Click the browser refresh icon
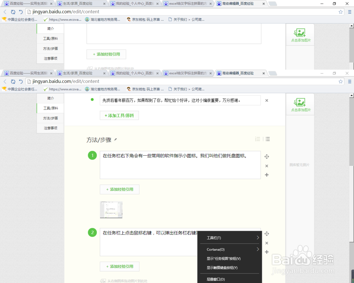Viewport: 354px width, 283px height. point(13,81)
